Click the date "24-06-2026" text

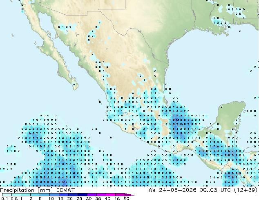[x=177, y=190]
